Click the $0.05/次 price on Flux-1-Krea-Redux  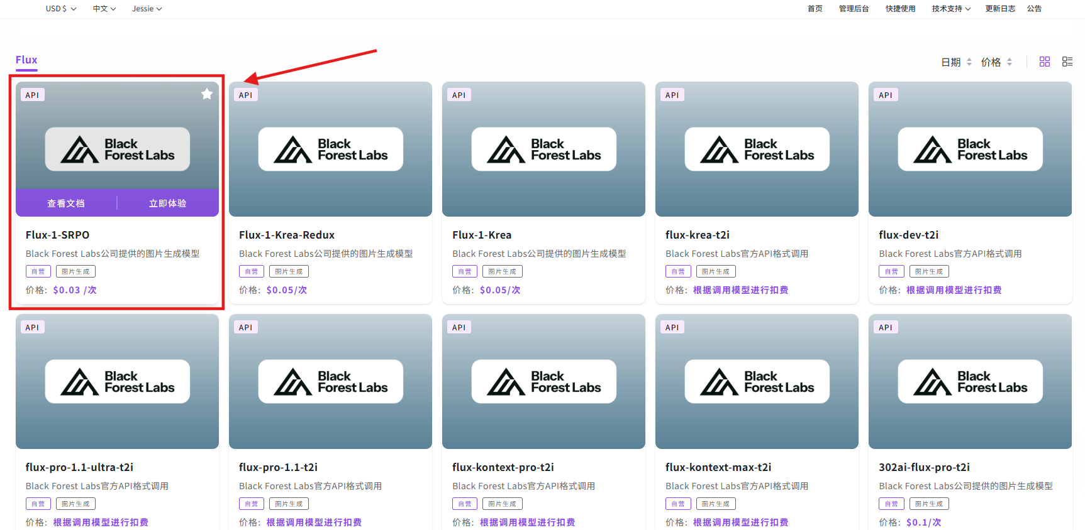coord(287,290)
